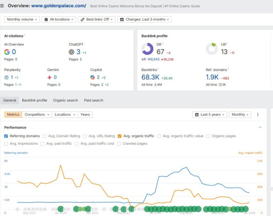The height and width of the screenshot is (216, 273).
Task: Click the Google AI Overview icon
Action: [7, 52]
